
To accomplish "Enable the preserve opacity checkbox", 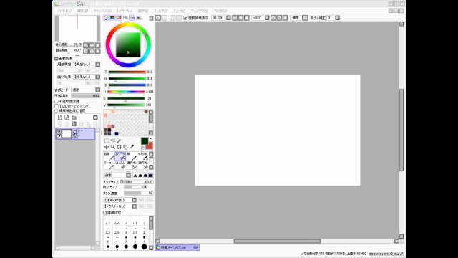I will (x=57, y=102).
